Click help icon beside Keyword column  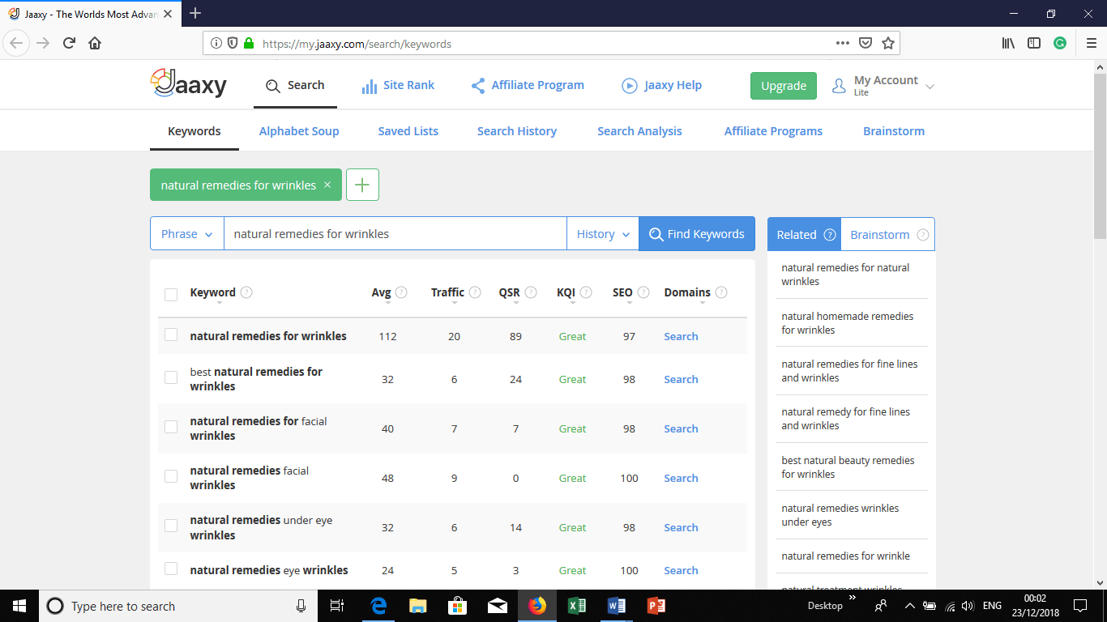(246, 292)
